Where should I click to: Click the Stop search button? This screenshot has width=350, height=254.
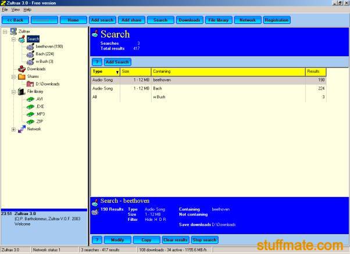pos(205,240)
